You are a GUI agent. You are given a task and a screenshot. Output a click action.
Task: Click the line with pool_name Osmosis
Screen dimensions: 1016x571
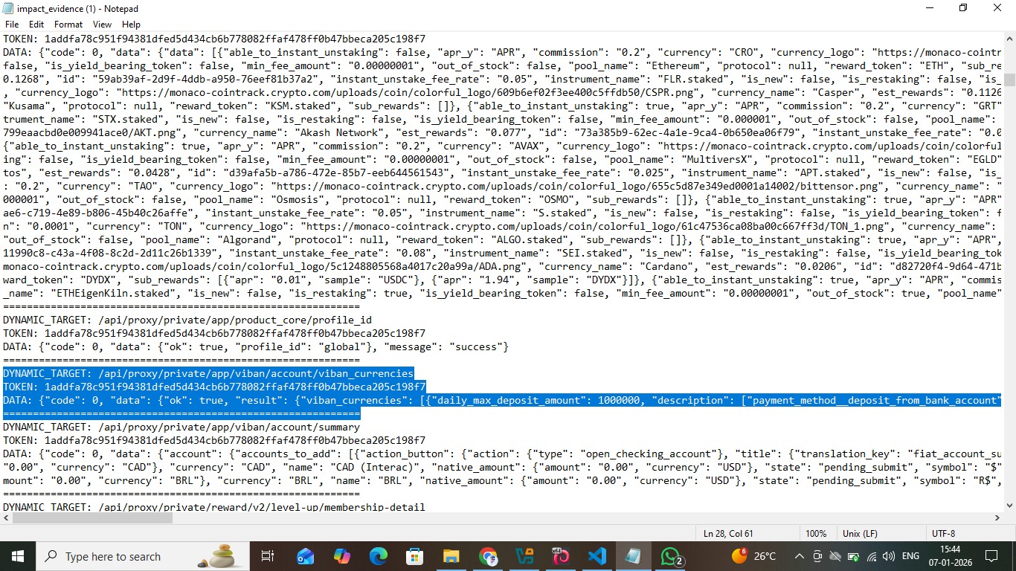tap(502, 199)
